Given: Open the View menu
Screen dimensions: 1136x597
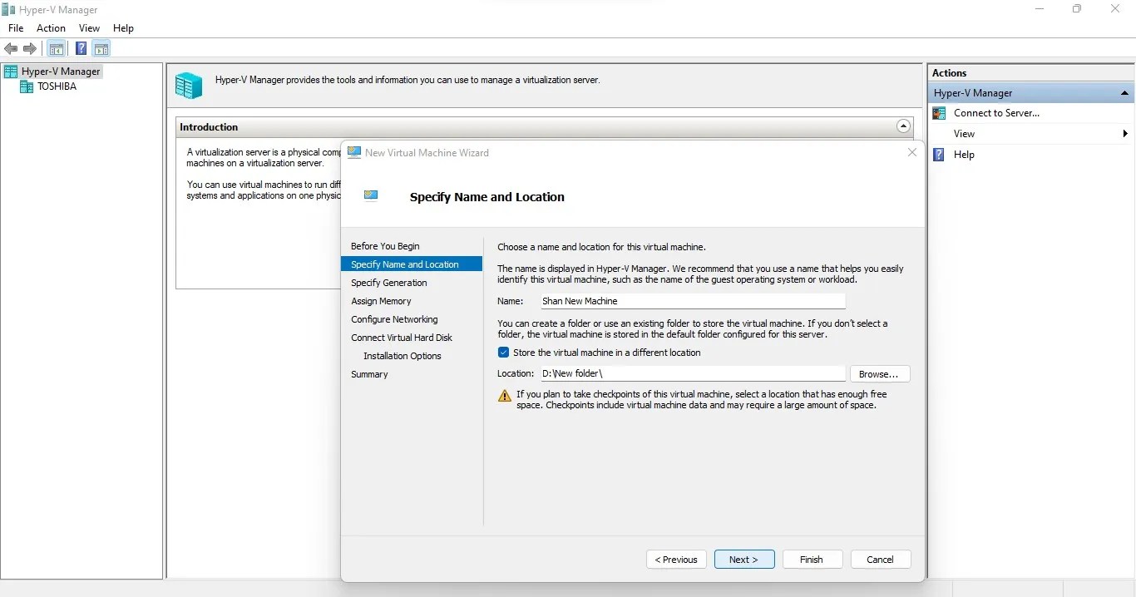Looking at the screenshot, I should click(x=89, y=27).
